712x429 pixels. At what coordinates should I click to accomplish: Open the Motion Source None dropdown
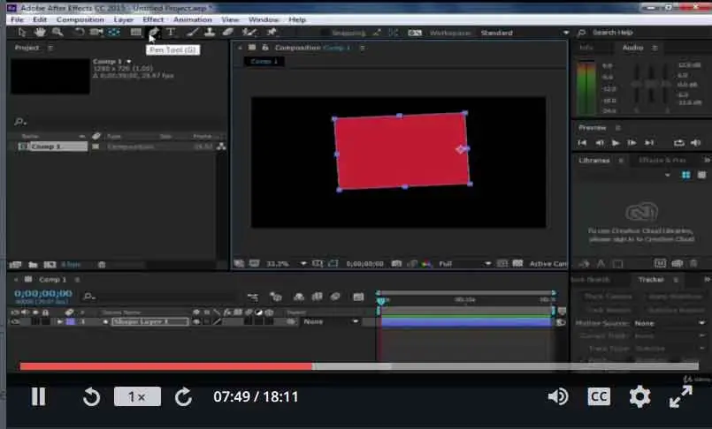670,323
